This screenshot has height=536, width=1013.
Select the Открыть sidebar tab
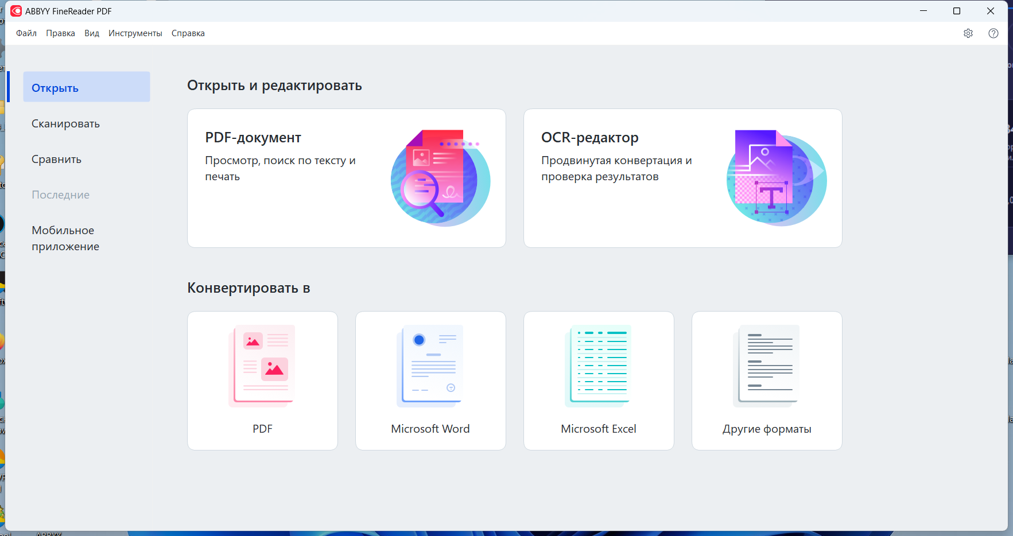pos(87,87)
